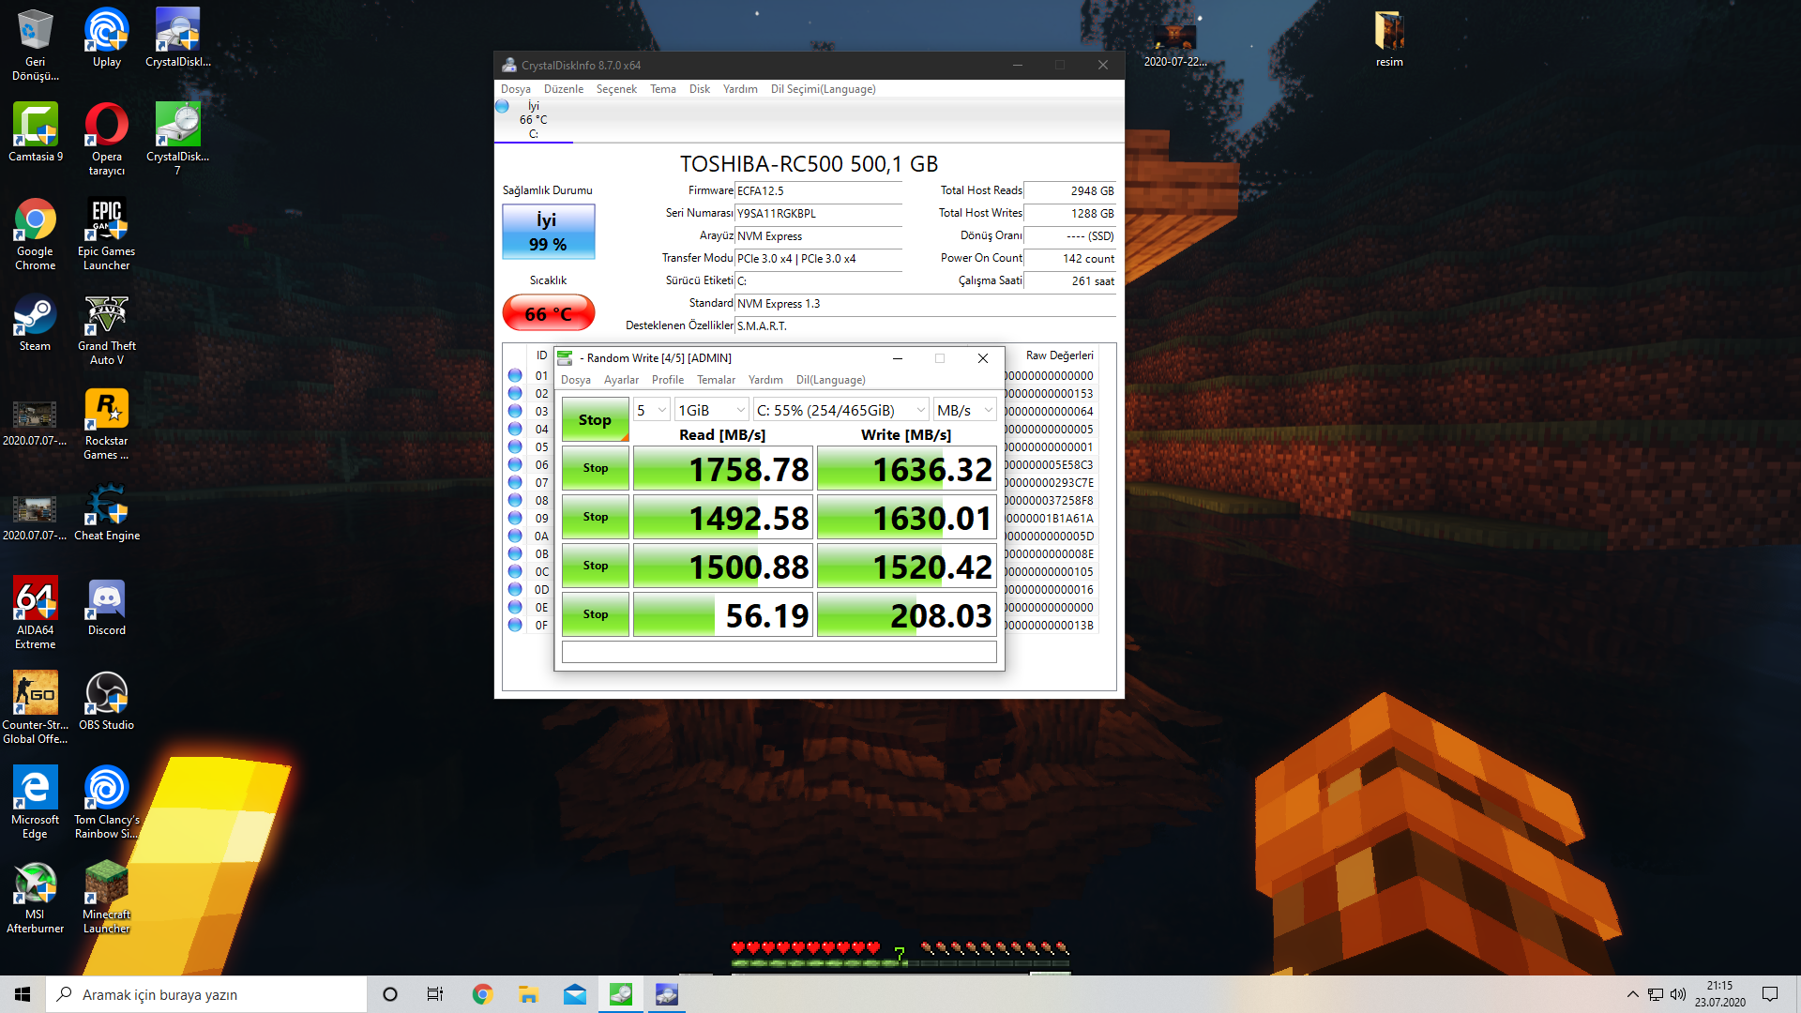Click the large Stop all button
Image resolution: width=1801 pixels, height=1013 pixels.
click(x=595, y=419)
